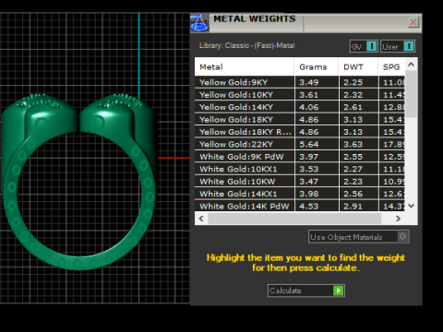This screenshot has height=332, width=443.
Task: Sort by the DWT column header
Action: click(x=358, y=66)
